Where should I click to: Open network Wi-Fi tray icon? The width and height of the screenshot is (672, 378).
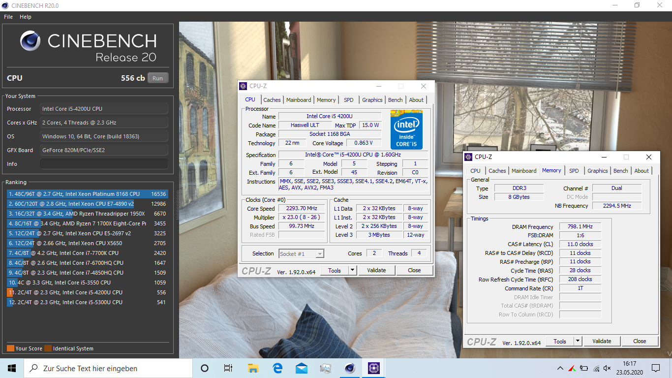click(x=596, y=368)
